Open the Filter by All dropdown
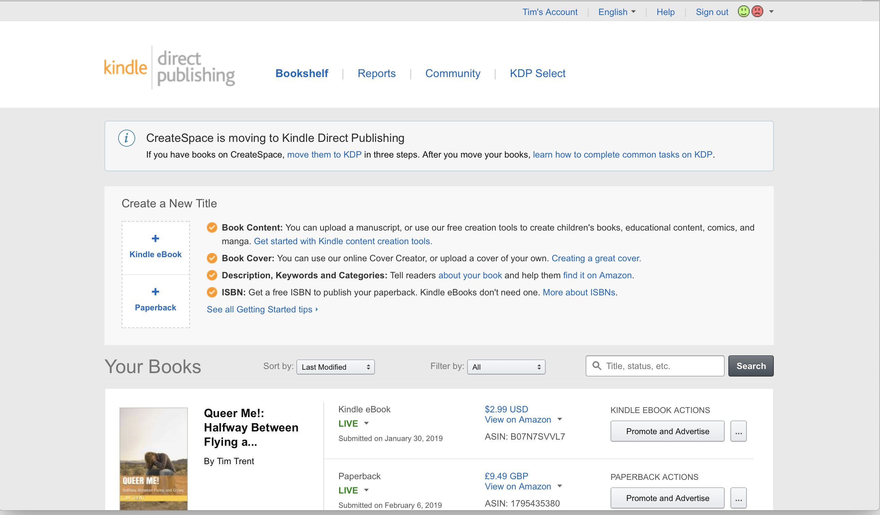 tap(506, 367)
